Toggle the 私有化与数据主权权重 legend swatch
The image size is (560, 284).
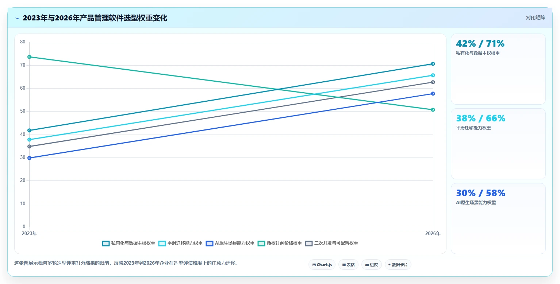106,243
